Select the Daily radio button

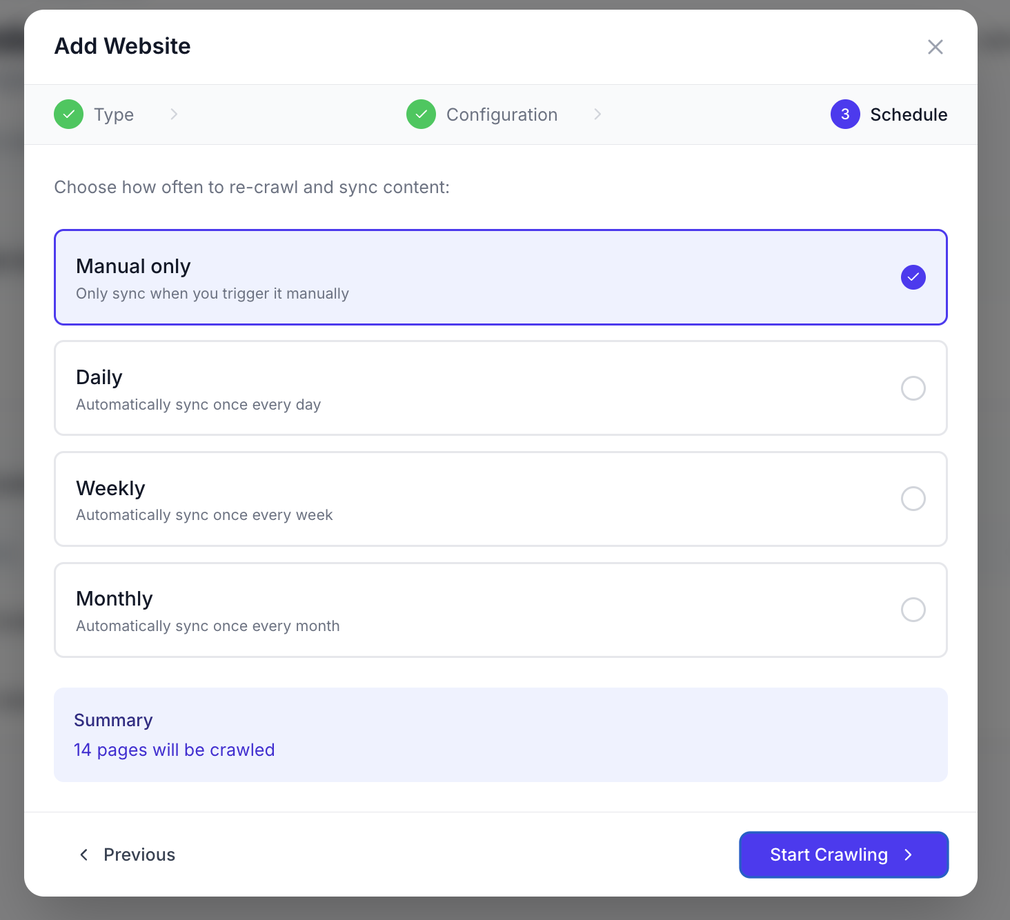(x=913, y=388)
